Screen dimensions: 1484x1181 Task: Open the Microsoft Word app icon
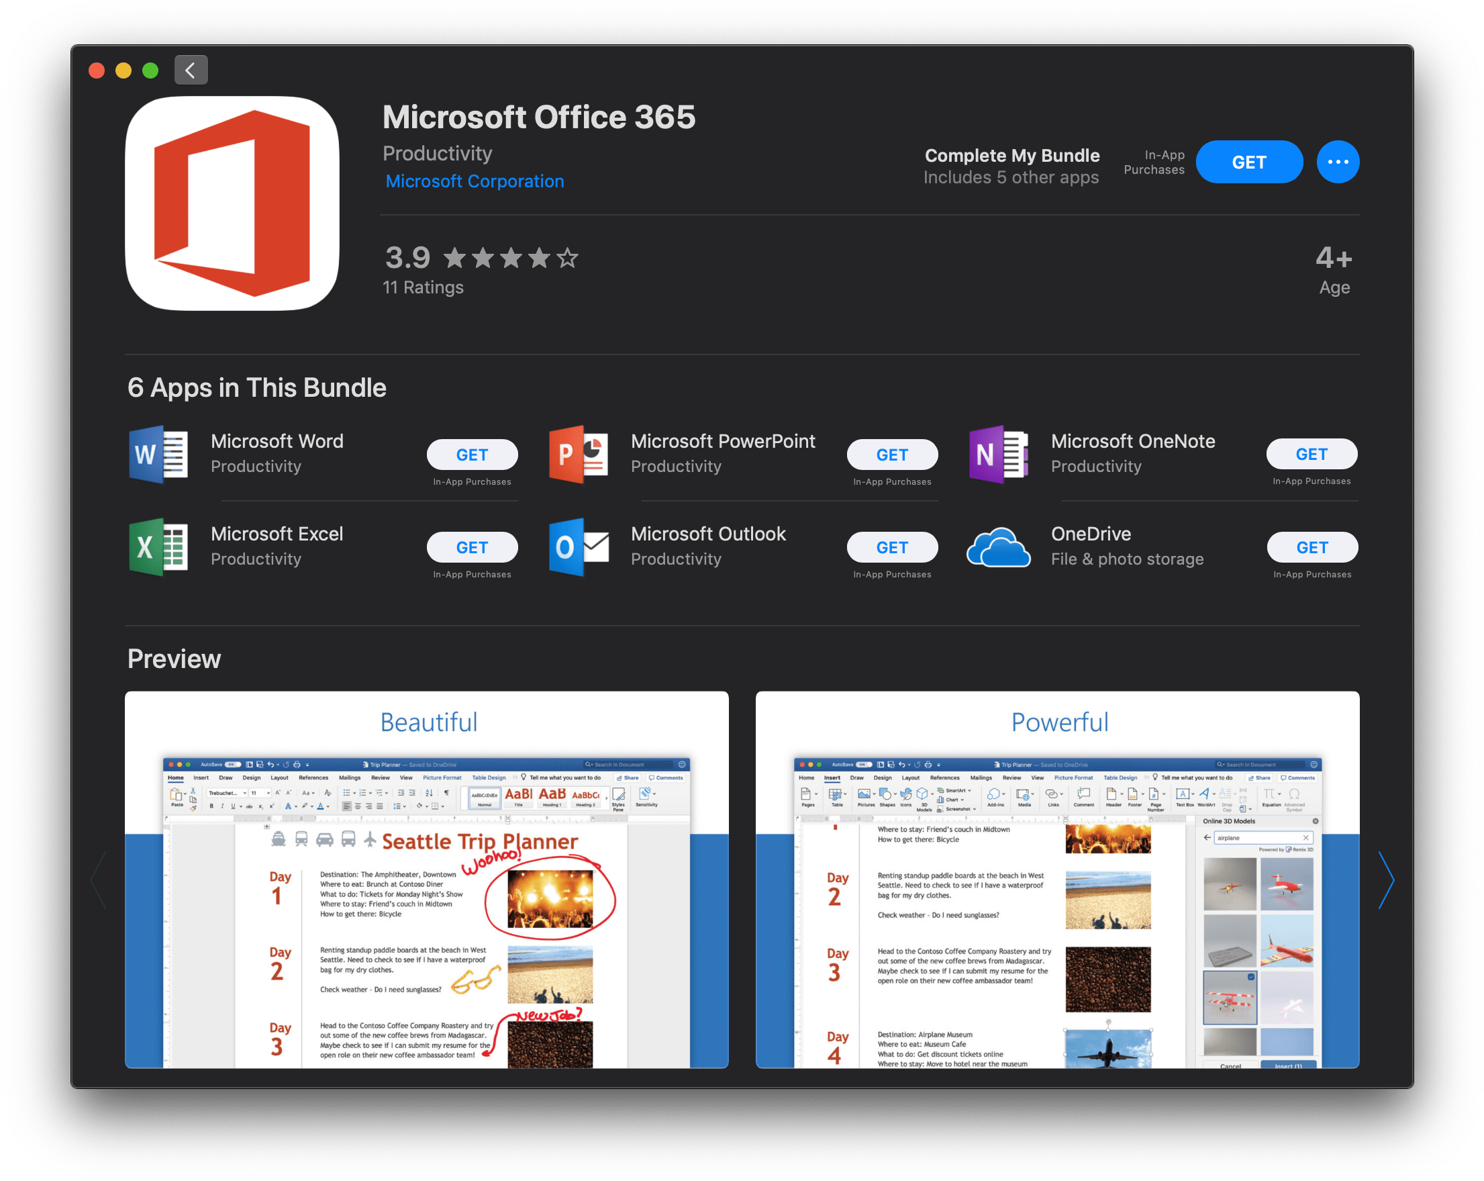tap(158, 455)
